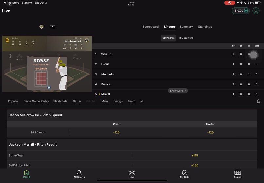Tap Harris lineup row
This screenshot has width=264, height=183.
click(x=178, y=64)
